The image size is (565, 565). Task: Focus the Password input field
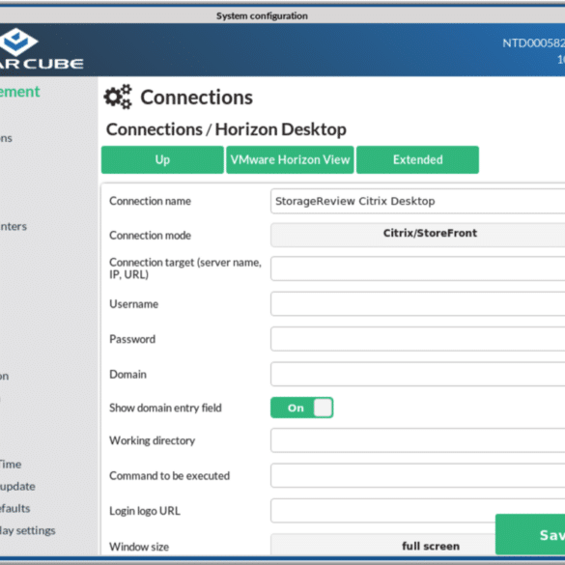[417, 339]
